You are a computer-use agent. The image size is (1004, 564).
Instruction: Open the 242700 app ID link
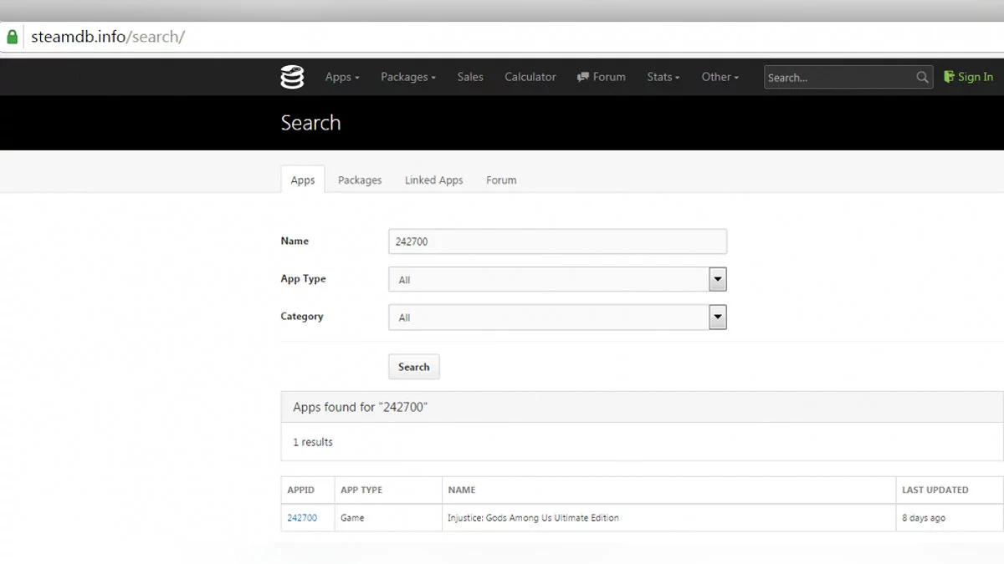pyautogui.click(x=302, y=518)
